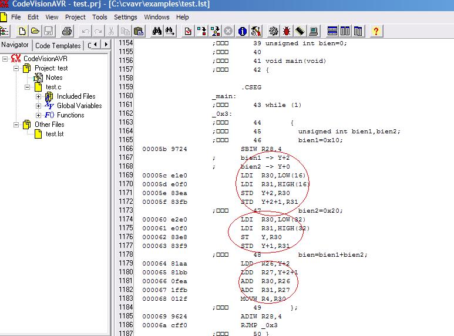Viewport: 454px width, 336px height.
Task: Launch the Debugger bug icon
Action: (x=287, y=31)
